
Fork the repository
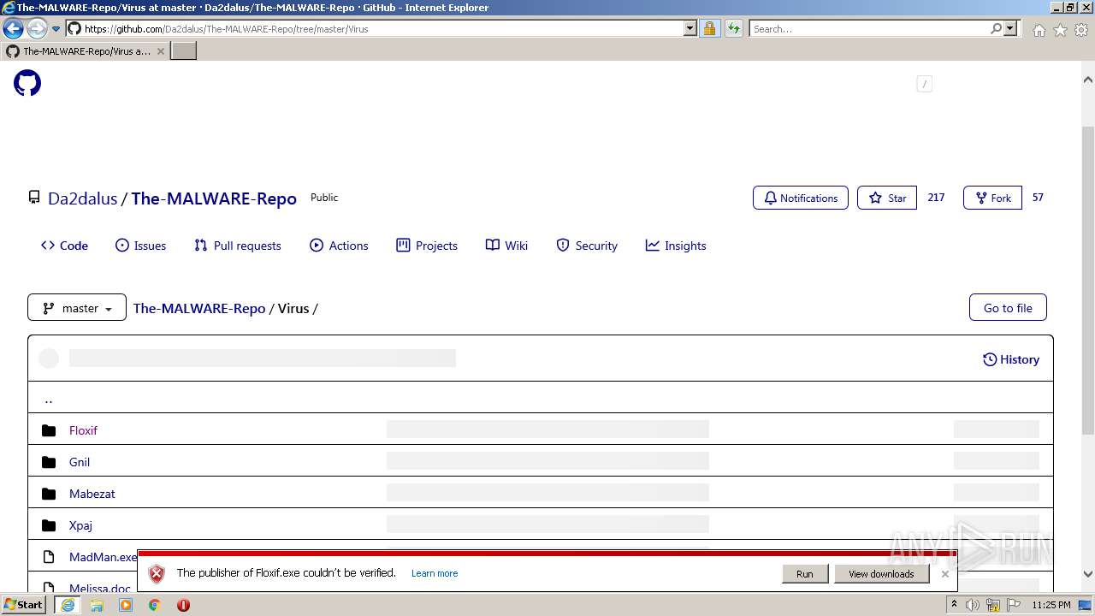[x=992, y=198]
